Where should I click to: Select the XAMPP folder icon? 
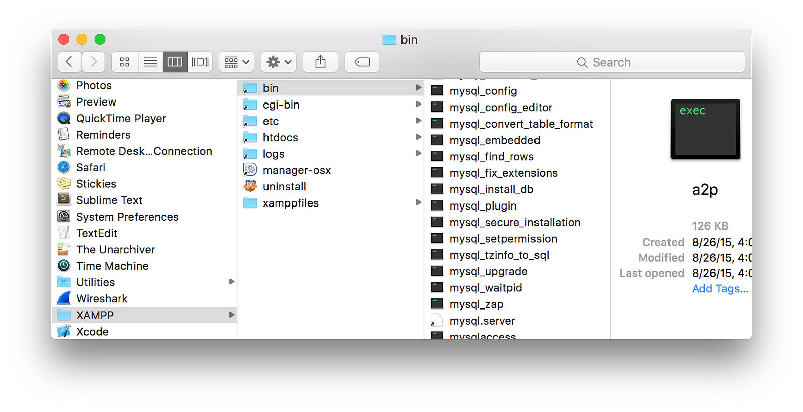pos(64,315)
